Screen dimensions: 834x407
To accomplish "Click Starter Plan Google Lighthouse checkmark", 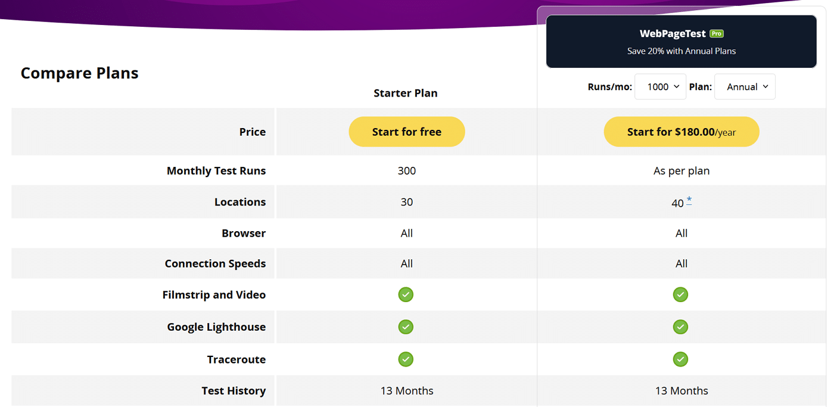I will 406,327.
